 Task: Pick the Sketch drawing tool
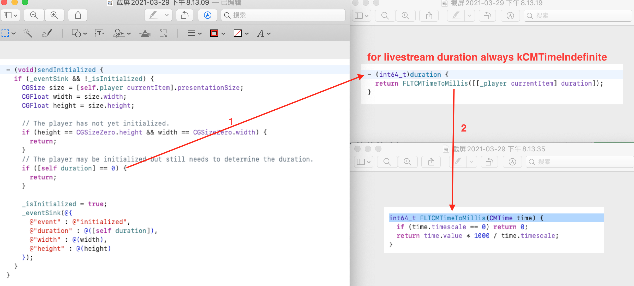point(47,33)
